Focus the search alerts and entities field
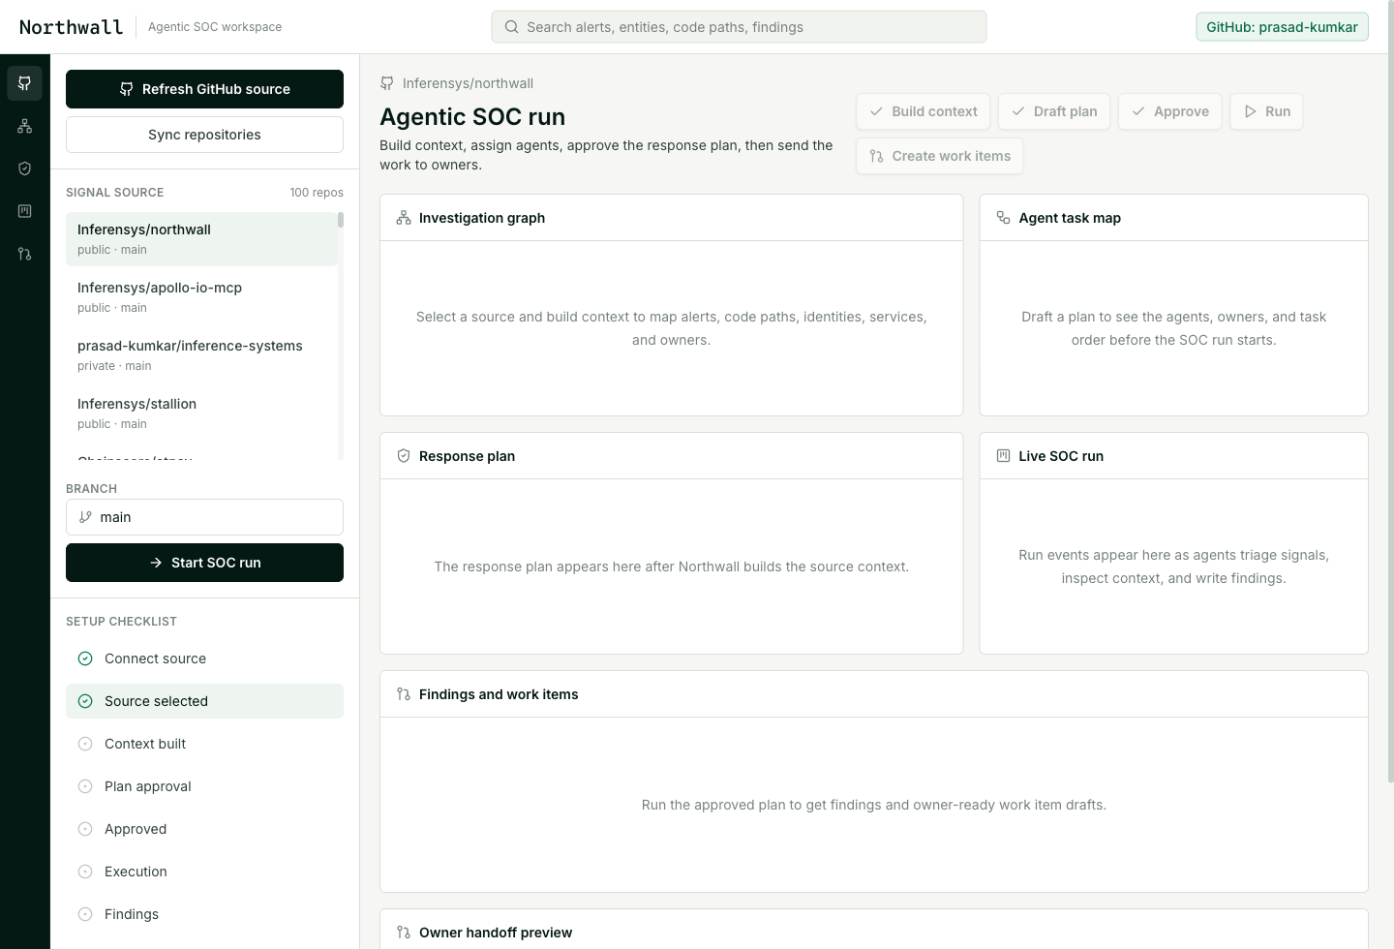 739,27
